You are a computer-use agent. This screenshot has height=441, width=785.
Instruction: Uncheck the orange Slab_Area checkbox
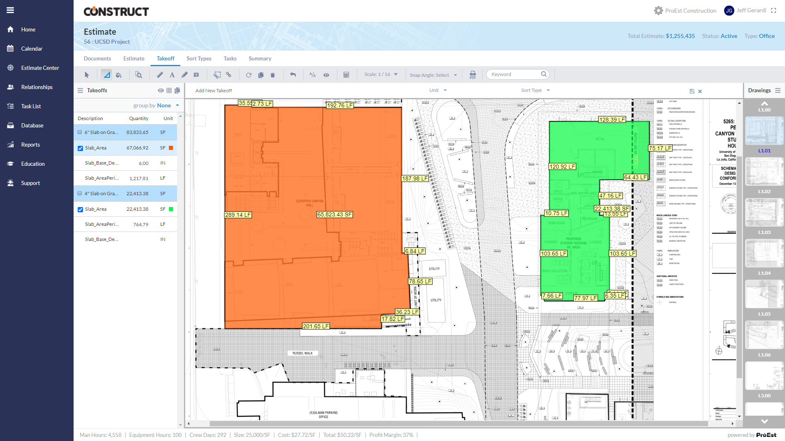click(x=81, y=148)
